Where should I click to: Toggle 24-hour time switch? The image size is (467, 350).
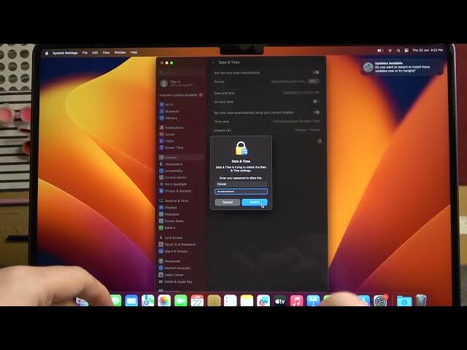[x=316, y=101]
